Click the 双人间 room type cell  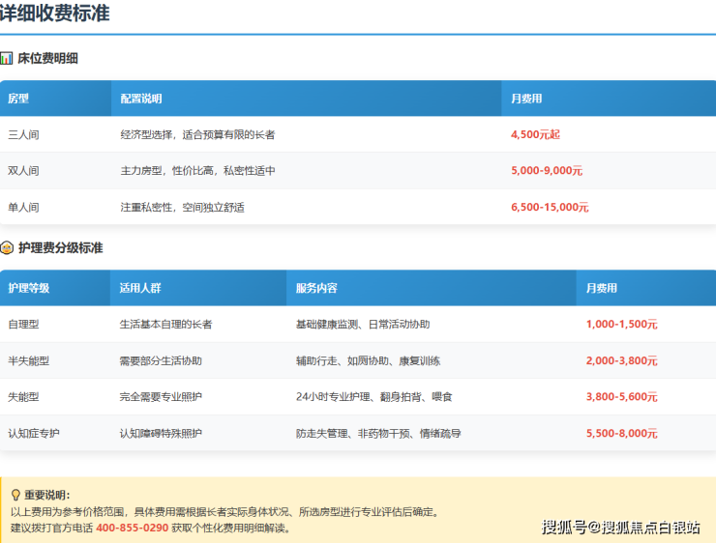coord(23,171)
